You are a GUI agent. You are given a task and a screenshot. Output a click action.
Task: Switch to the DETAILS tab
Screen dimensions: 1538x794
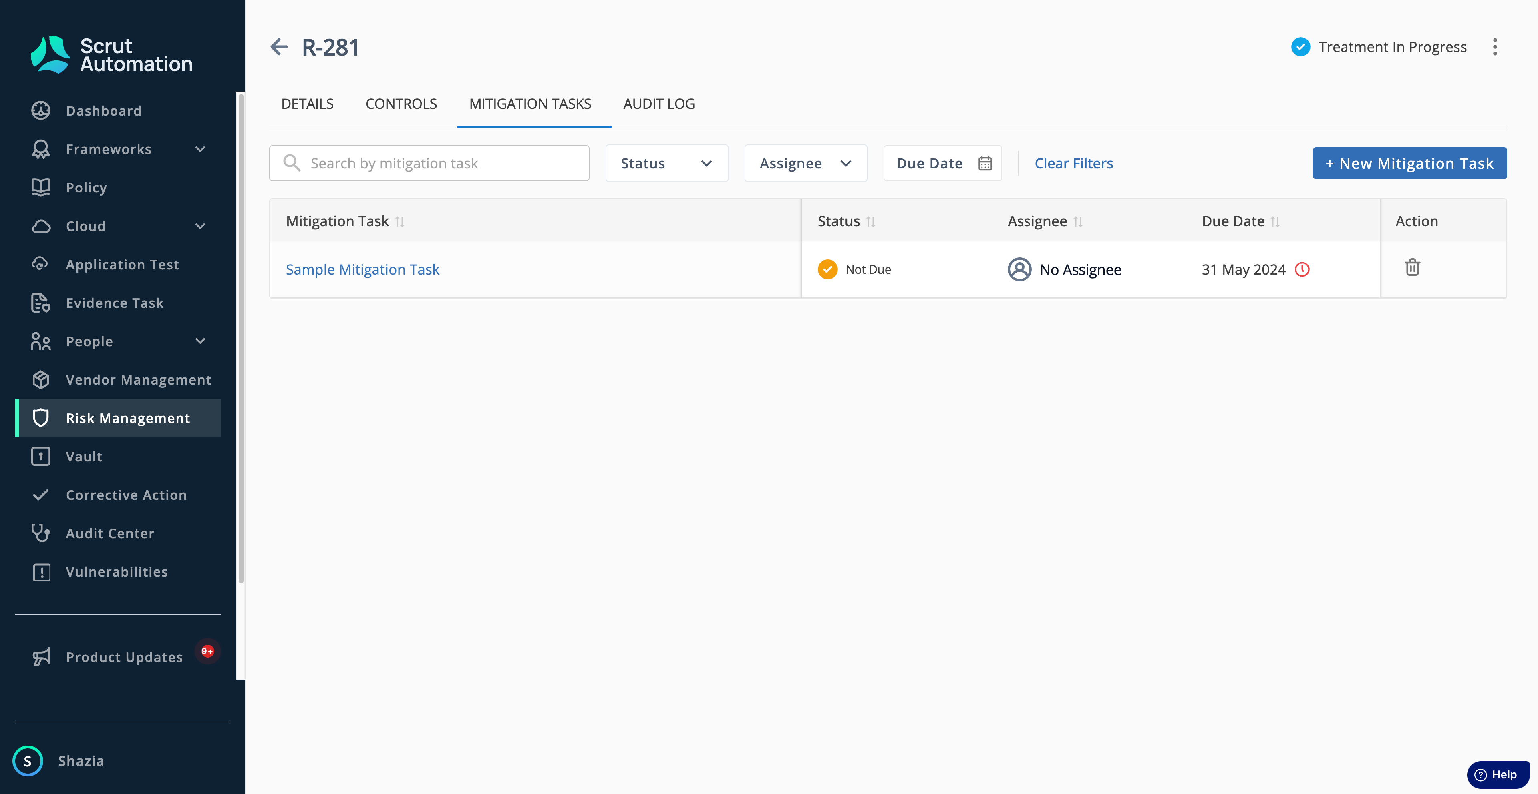click(308, 104)
